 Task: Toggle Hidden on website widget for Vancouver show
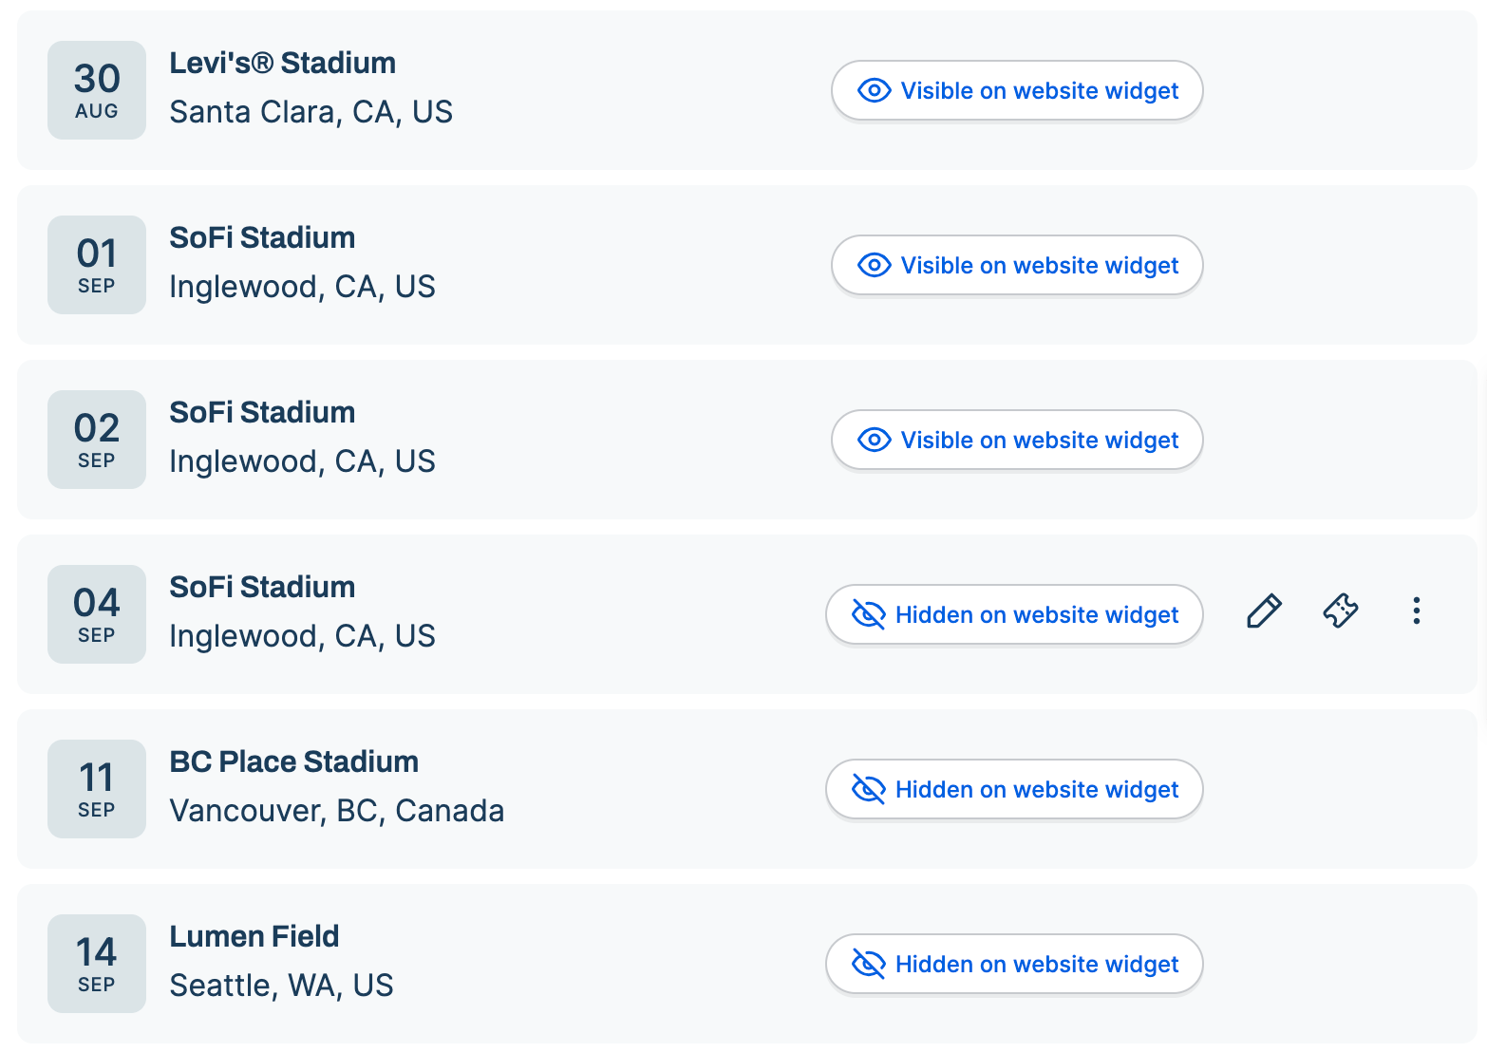pos(1014,789)
